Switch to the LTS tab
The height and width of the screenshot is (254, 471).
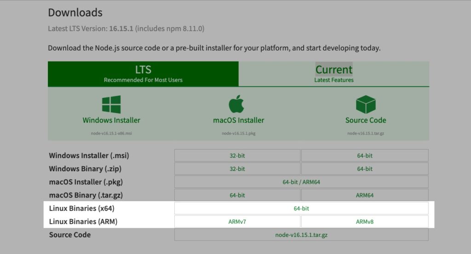tap(144, 74)
